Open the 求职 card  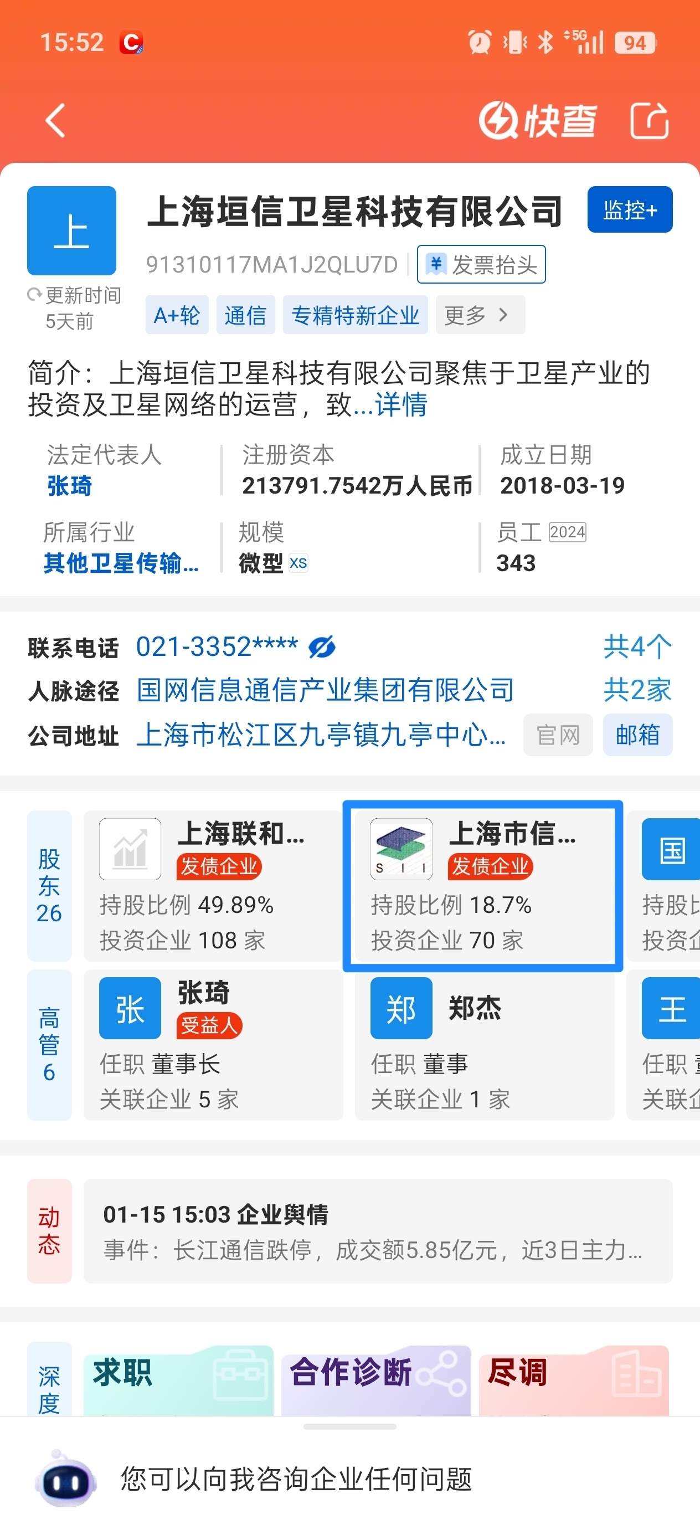click(x=179, y=1380)
